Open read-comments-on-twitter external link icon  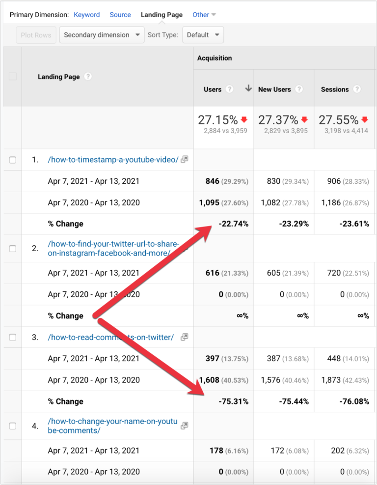point(185,337)
